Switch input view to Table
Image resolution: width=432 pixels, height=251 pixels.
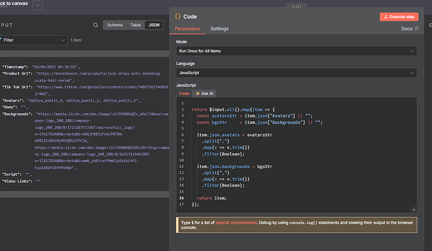(x=136, y=25)
